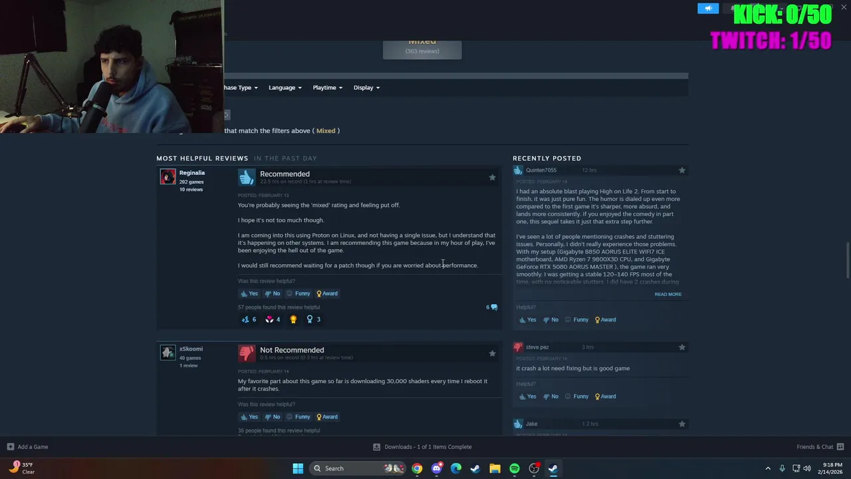851x479 pixels.
Task: Expand Quinten7055's review with READ MORE
Action: [668, 294]
